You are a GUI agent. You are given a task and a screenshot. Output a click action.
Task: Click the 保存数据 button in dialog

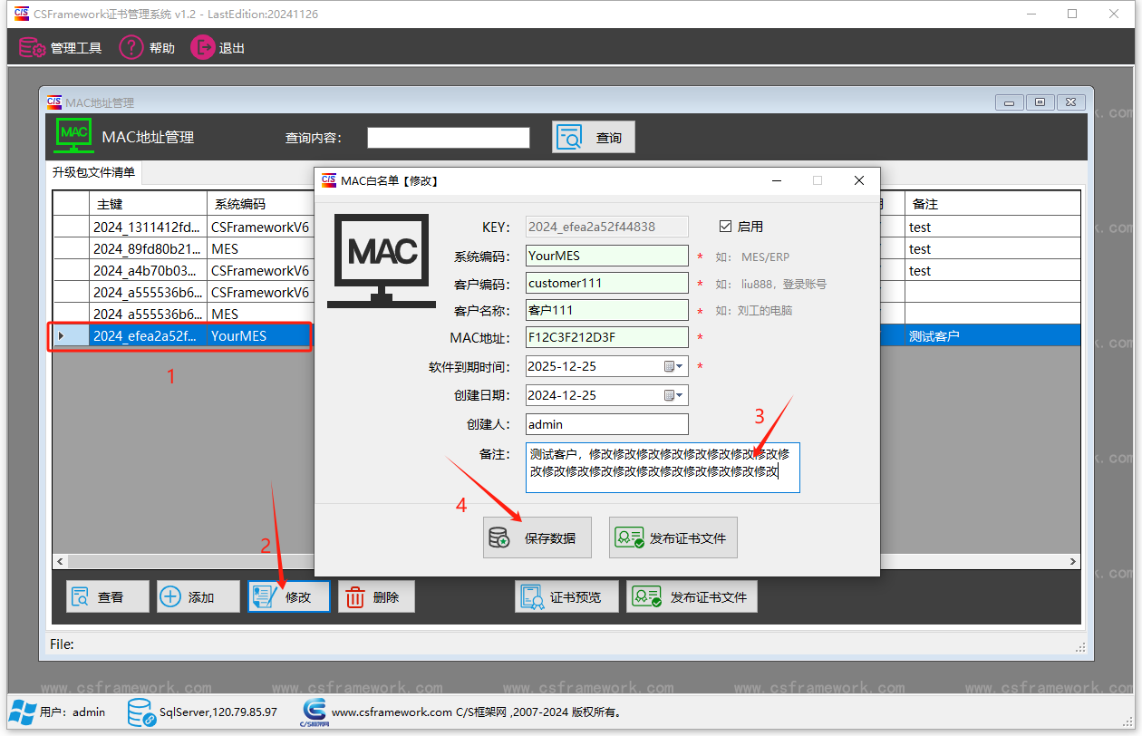pyautogui.click(x=537, y=537)
